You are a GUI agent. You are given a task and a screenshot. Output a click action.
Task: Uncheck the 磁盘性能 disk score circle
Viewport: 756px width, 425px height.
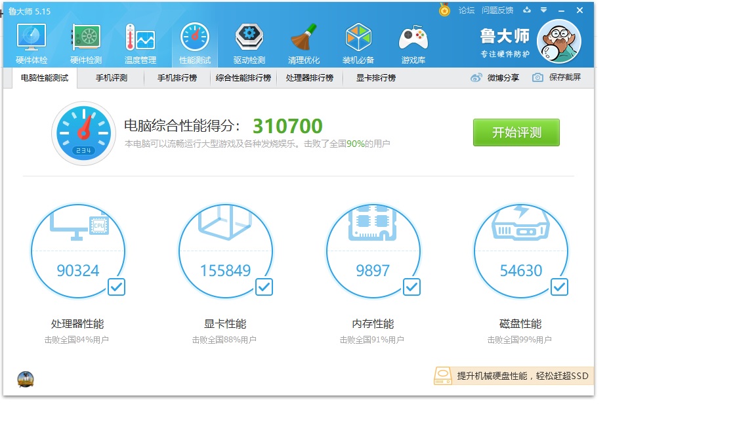560,287
